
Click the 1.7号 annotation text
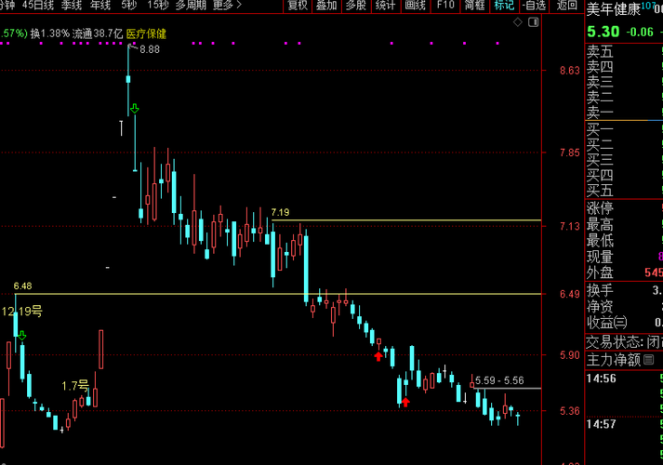pyautogui.click(x=75, y=386)
